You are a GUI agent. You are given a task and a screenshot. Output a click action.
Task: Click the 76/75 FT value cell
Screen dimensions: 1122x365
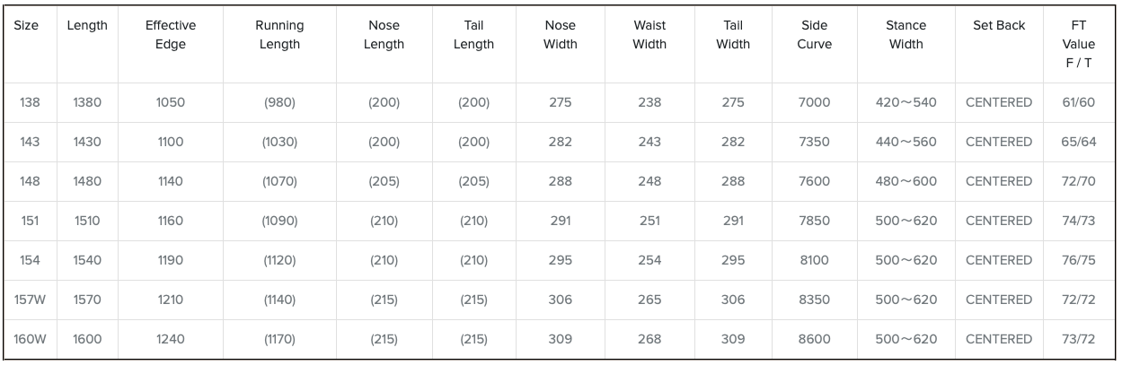1078,260
